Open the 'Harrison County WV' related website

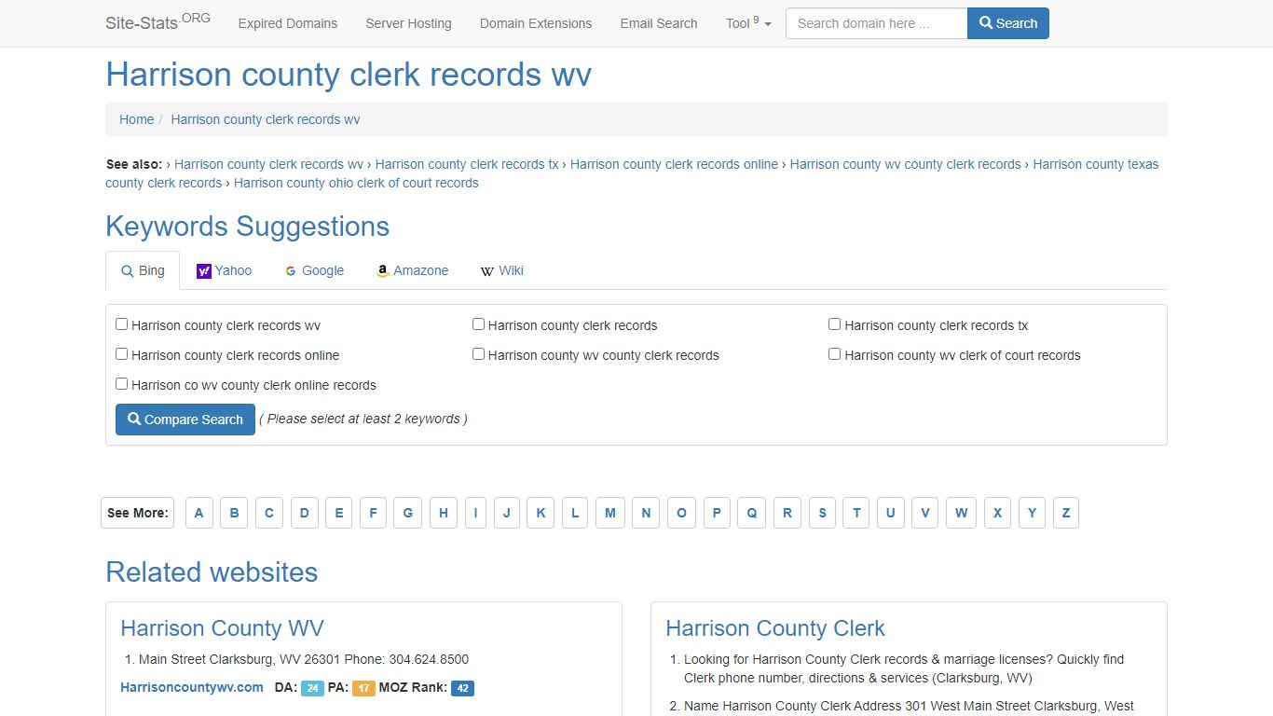pos(222,628)
